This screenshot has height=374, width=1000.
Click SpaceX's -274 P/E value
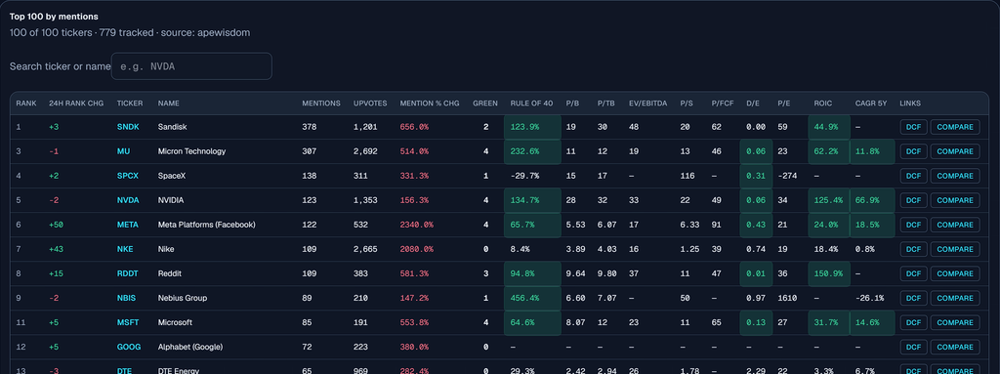point(787,176)
